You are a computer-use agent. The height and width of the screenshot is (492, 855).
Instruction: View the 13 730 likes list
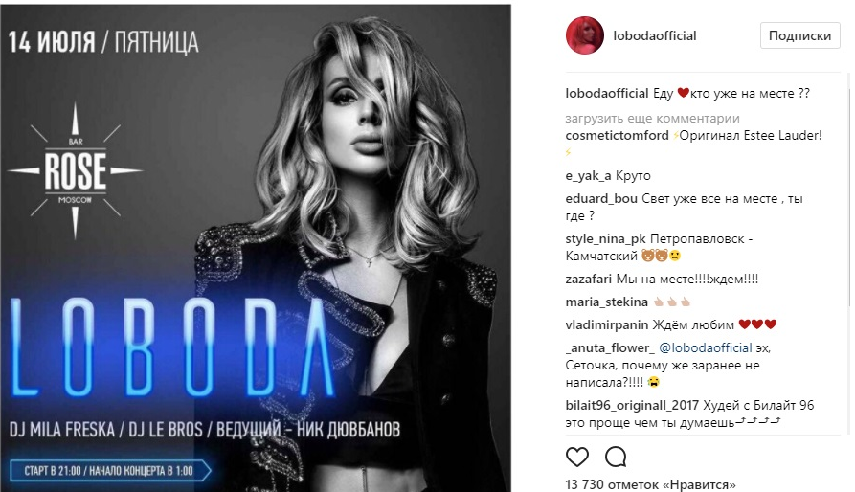pos(650,484)
